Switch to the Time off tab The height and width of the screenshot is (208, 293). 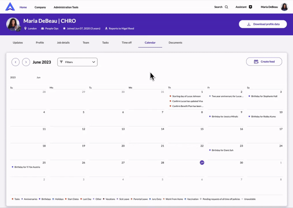126,43
